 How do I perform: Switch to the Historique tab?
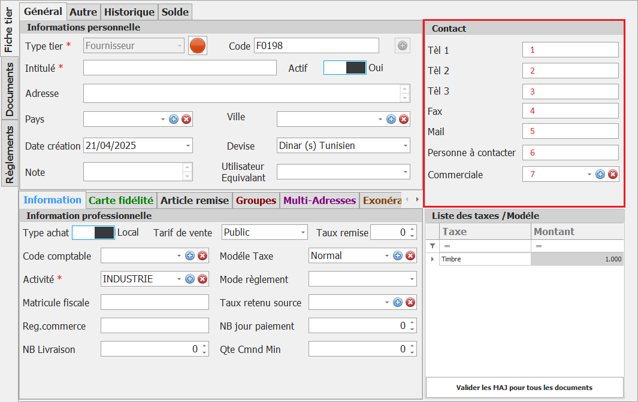pyautogui.click(x=129, y=11)
